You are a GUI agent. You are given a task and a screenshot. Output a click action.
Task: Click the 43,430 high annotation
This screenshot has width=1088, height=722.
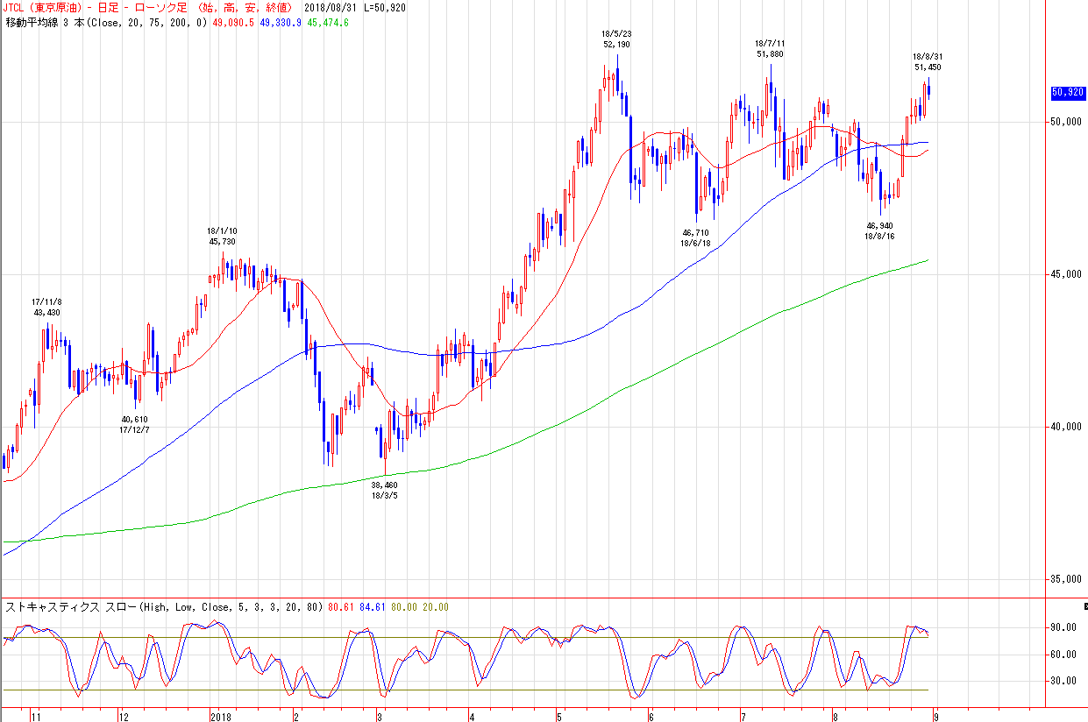pos(47,313)
